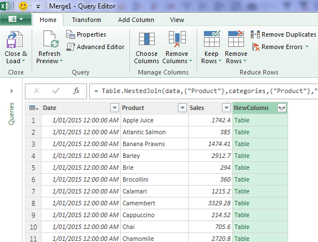The width and height of the screenshot is (318, 242).
Task: Select the Calamari product cell
Action: tap(154, 191)
